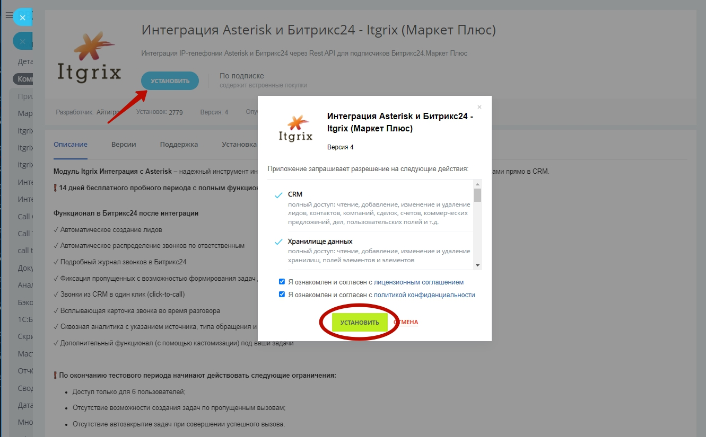Switch to the Установка tab

(239, 144)
